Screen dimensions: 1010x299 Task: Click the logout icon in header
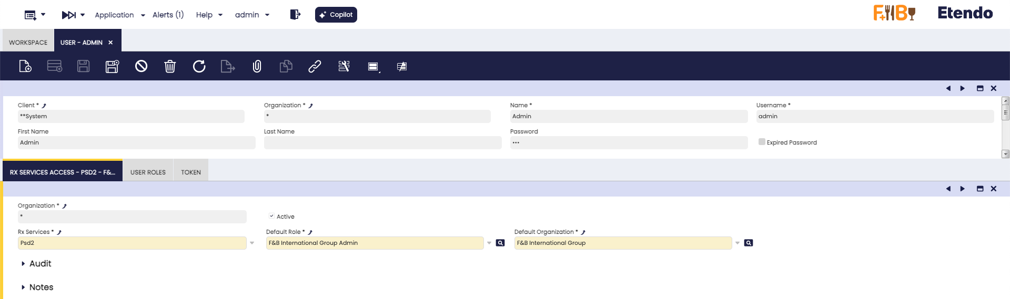click(295, 15)
